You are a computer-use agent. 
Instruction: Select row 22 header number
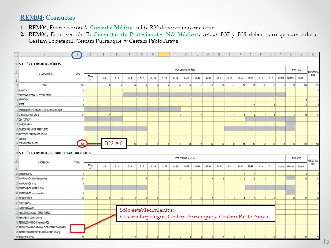[17, 143]
